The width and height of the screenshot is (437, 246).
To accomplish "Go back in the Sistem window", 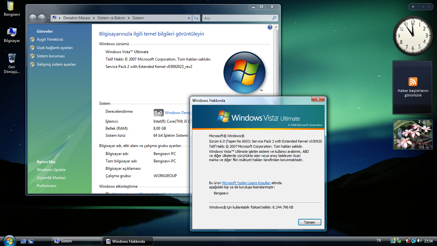I will 33,18.
